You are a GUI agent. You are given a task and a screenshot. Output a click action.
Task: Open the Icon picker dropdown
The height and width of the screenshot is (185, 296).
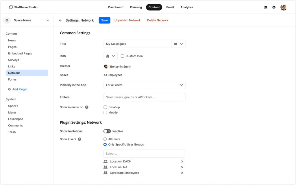[110, 56]
